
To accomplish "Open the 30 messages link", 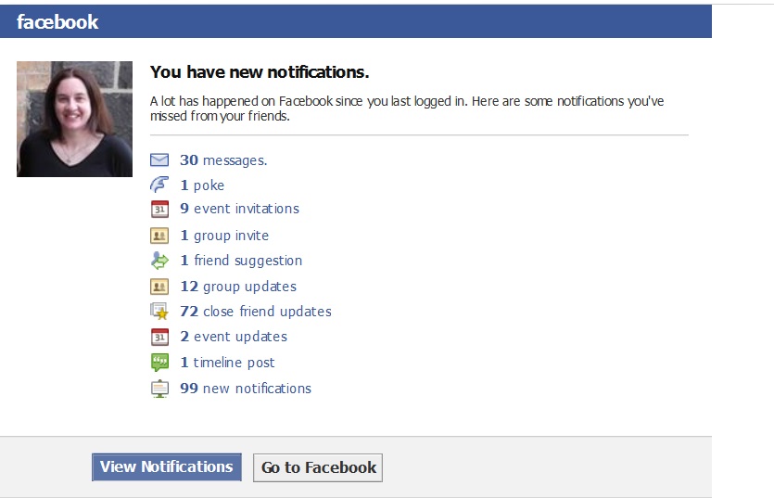I will tap(223, 160).
